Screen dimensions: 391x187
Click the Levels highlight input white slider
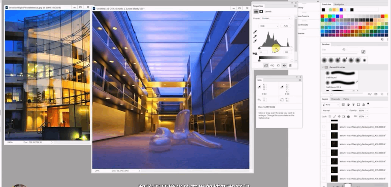[x=292, y=48]
